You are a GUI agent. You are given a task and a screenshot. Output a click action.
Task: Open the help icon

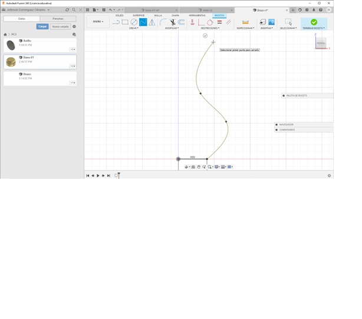[321, 10]
